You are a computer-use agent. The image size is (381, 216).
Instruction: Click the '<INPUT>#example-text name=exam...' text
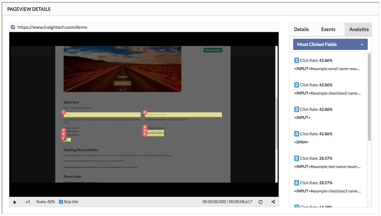327,167
